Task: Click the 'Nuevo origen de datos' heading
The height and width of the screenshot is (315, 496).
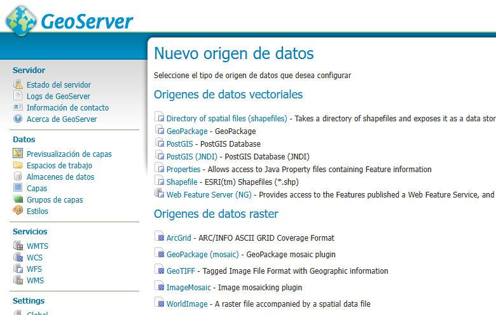Action: (234, 53)
